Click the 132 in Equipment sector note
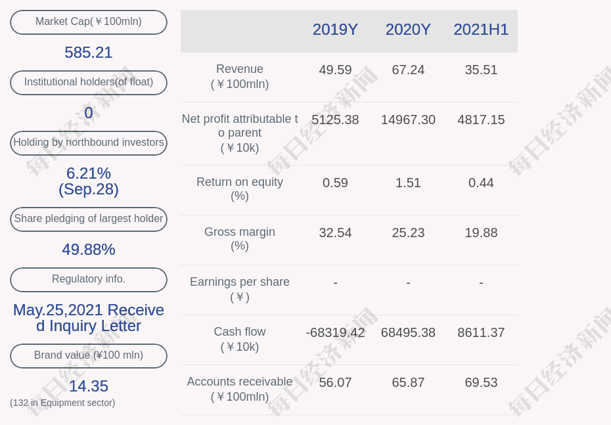Viewport: 611px width, 425px height. click(x=62, y=403)
